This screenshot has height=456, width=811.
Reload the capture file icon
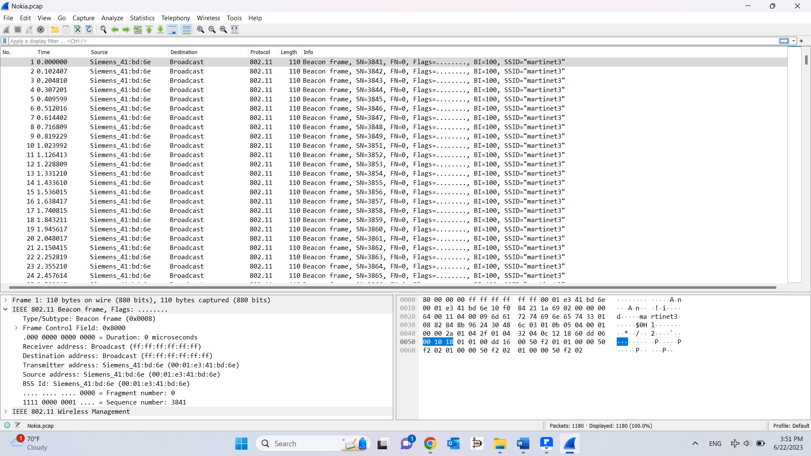(89, 30)
